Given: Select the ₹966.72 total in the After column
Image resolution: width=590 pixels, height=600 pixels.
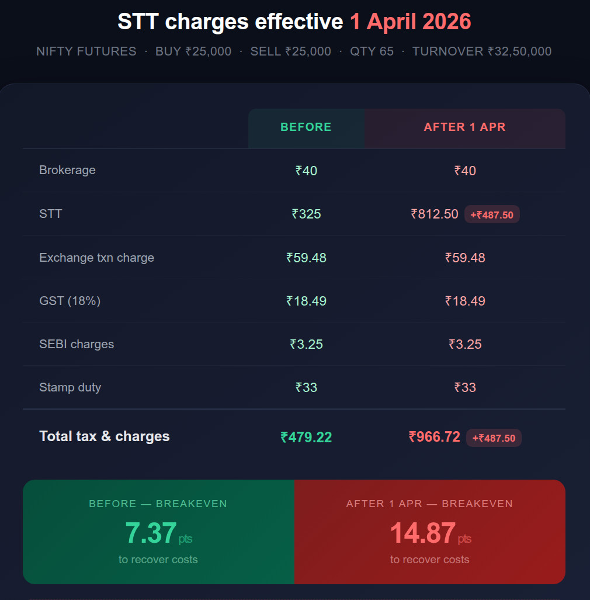Looking at the screenshot, I should tap(435, 436).
